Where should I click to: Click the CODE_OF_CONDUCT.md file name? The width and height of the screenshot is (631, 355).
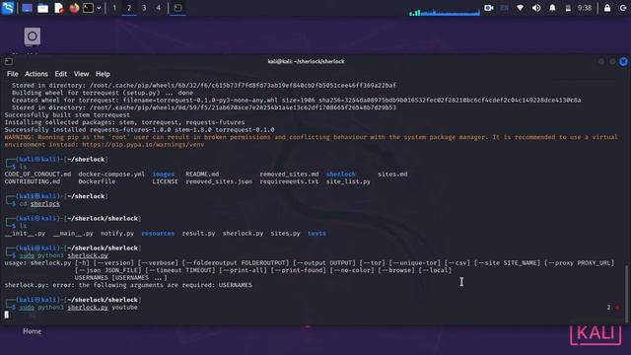(37, 175)
